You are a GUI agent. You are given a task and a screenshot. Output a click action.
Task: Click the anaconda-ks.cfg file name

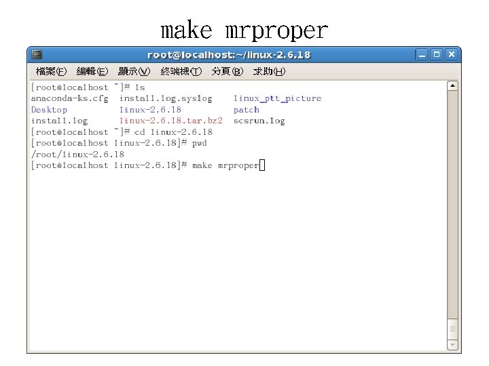69,99
